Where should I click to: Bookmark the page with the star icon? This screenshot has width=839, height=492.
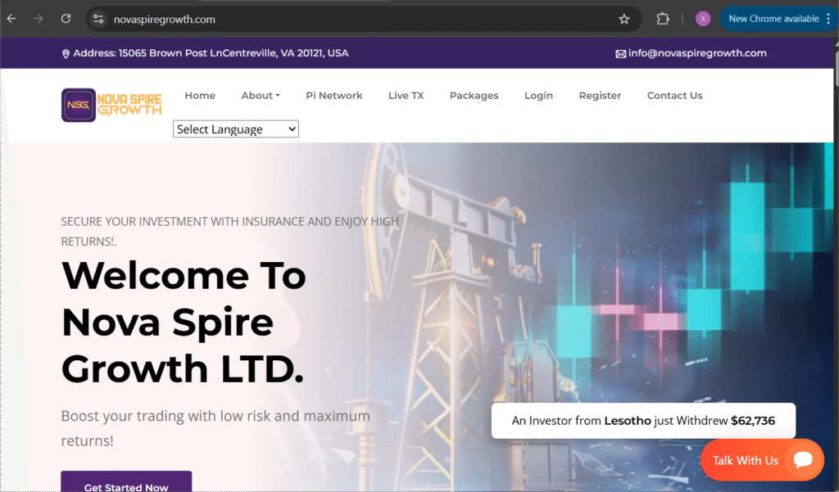pyautogui.click(x=624, y=18)
